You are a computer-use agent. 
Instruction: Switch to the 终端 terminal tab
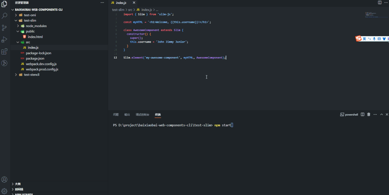click(x=158, y=114)
